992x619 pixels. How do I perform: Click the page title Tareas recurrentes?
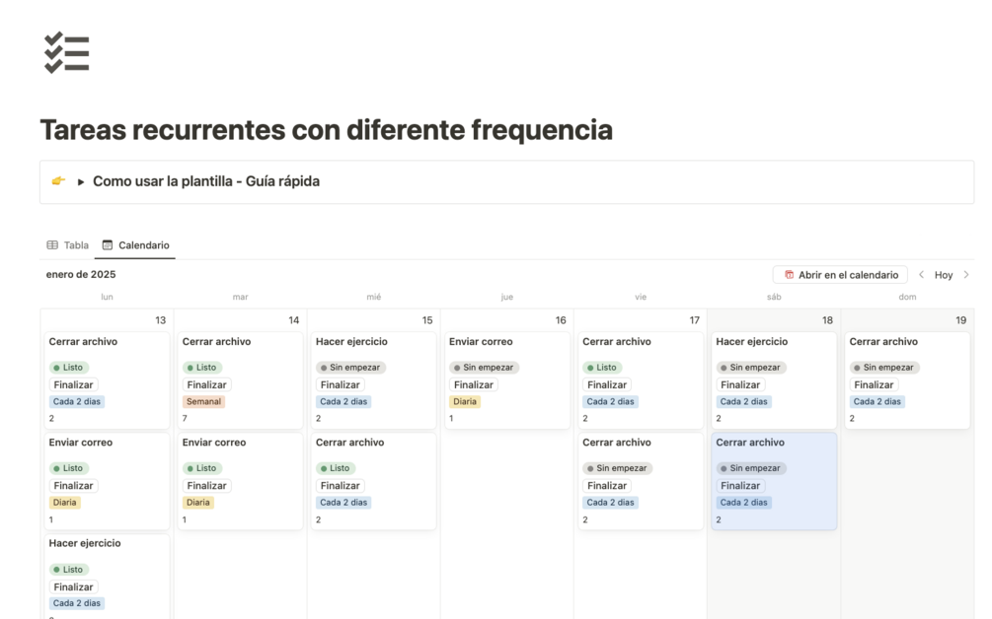pos(326,130)
